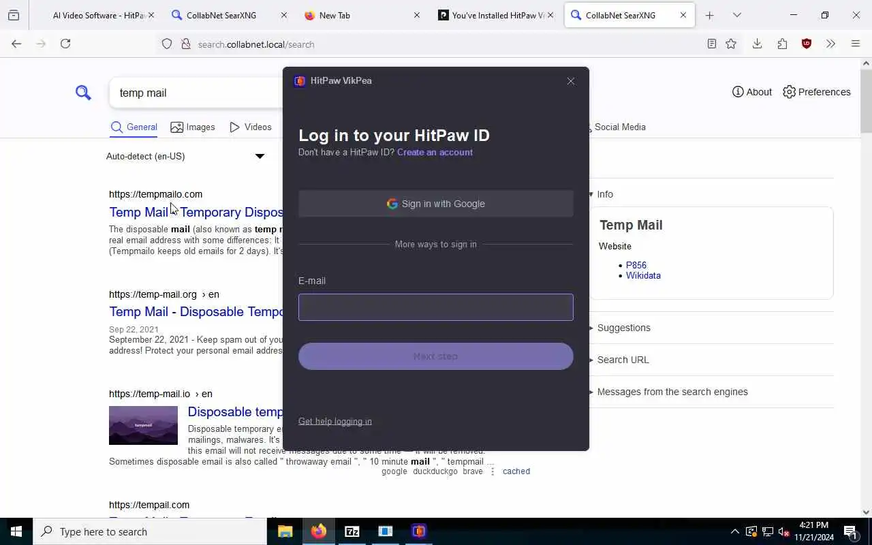The width and height of the screenshot is (872, 545).
Task: Select the General search tab
Action: click(134, 127)
